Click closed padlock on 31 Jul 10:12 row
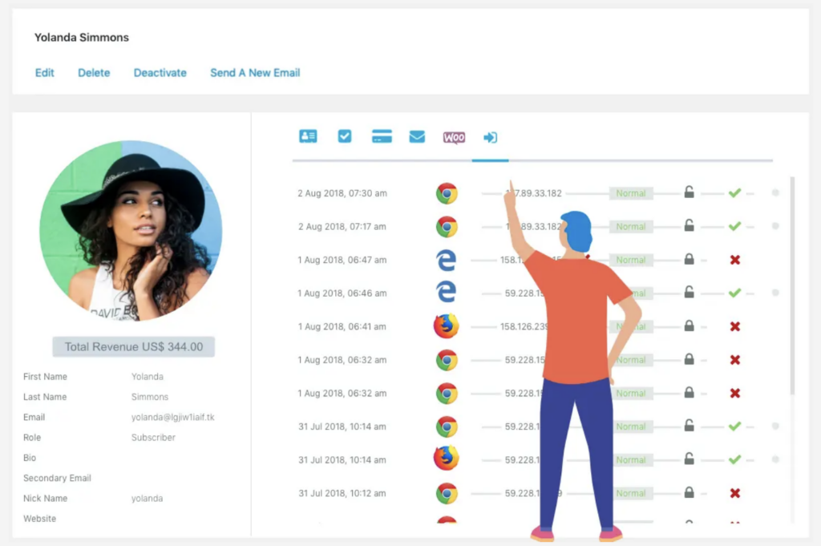This screenshot has height=546, width=821. click(689, 493)
